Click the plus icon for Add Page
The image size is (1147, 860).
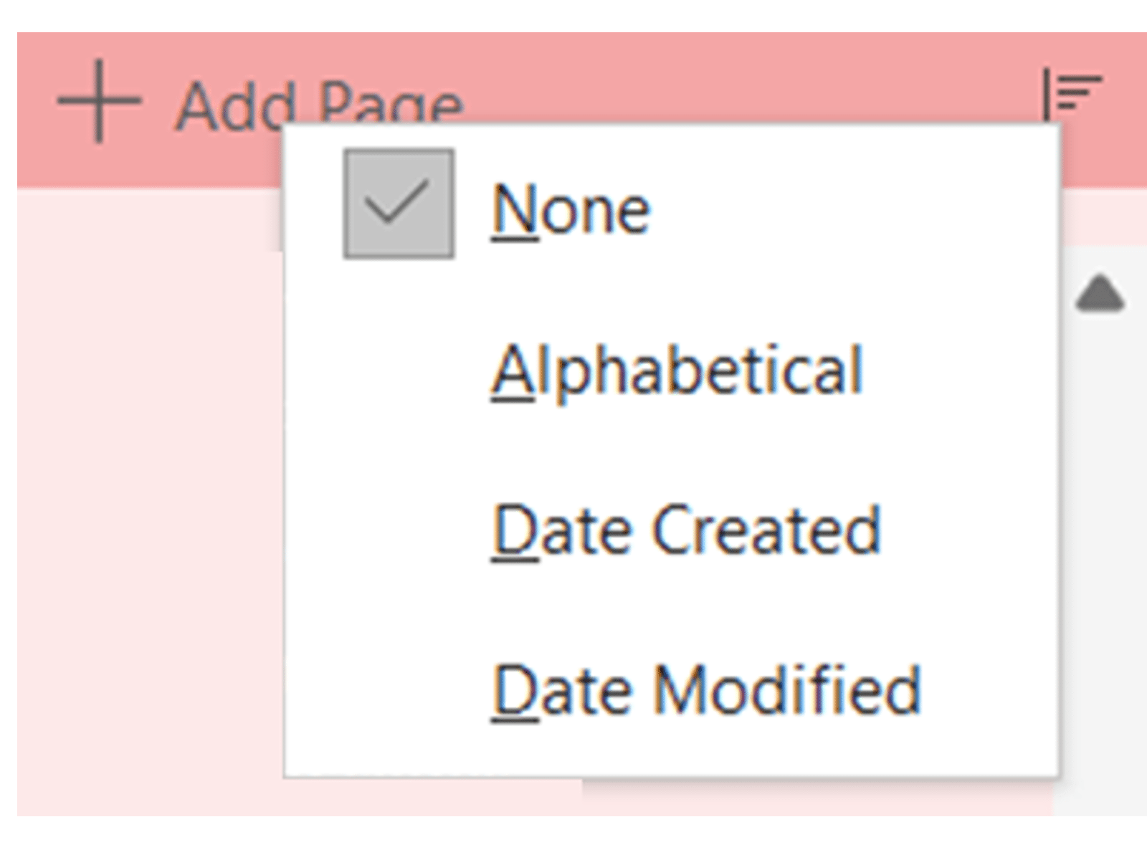99,101
